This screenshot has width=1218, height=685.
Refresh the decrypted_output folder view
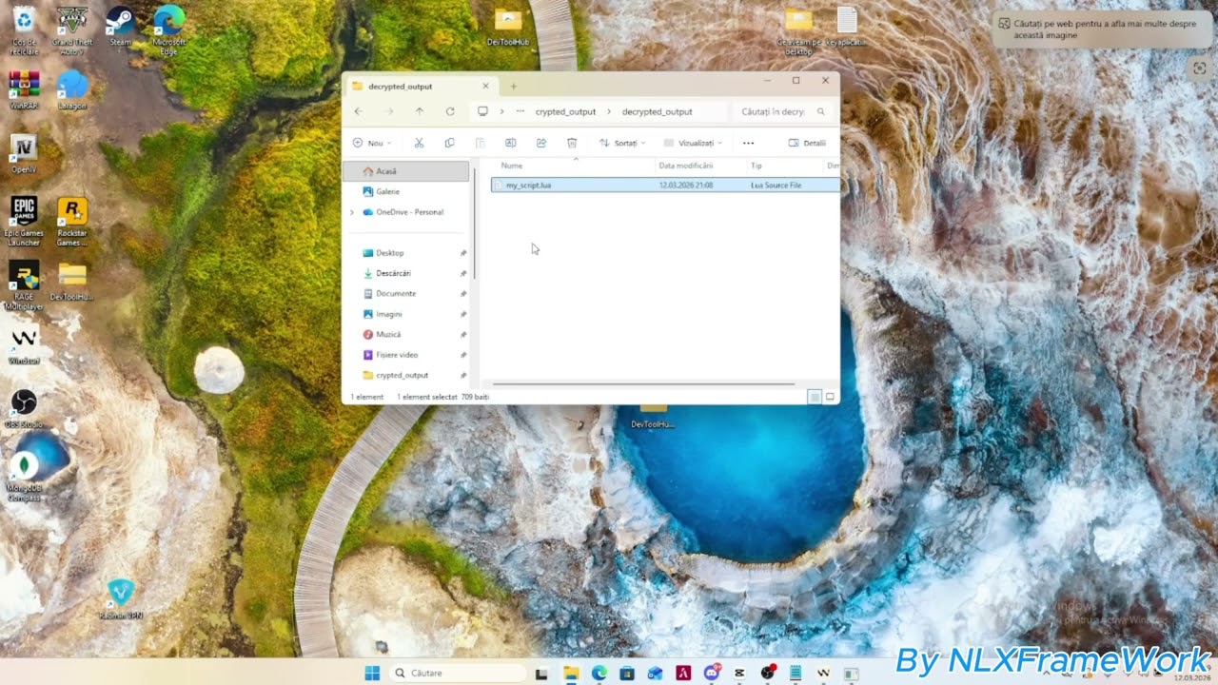450,111
